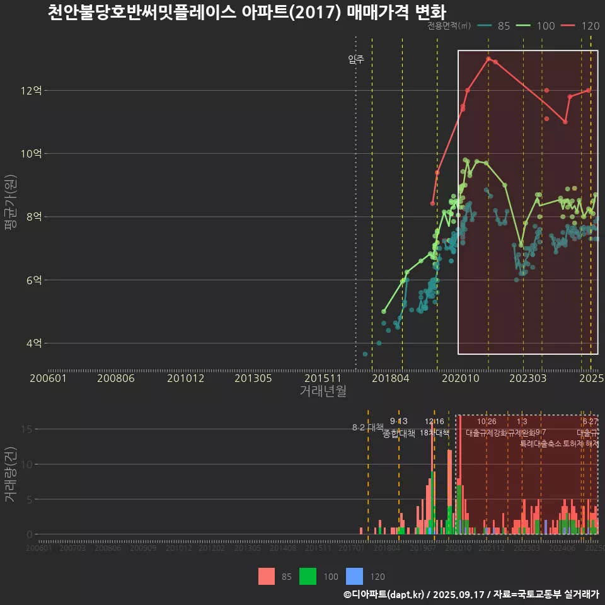Screen dimensions: 605x605
Task: Click the 거래량(건) axis title
Action: (x=11, y=474)
